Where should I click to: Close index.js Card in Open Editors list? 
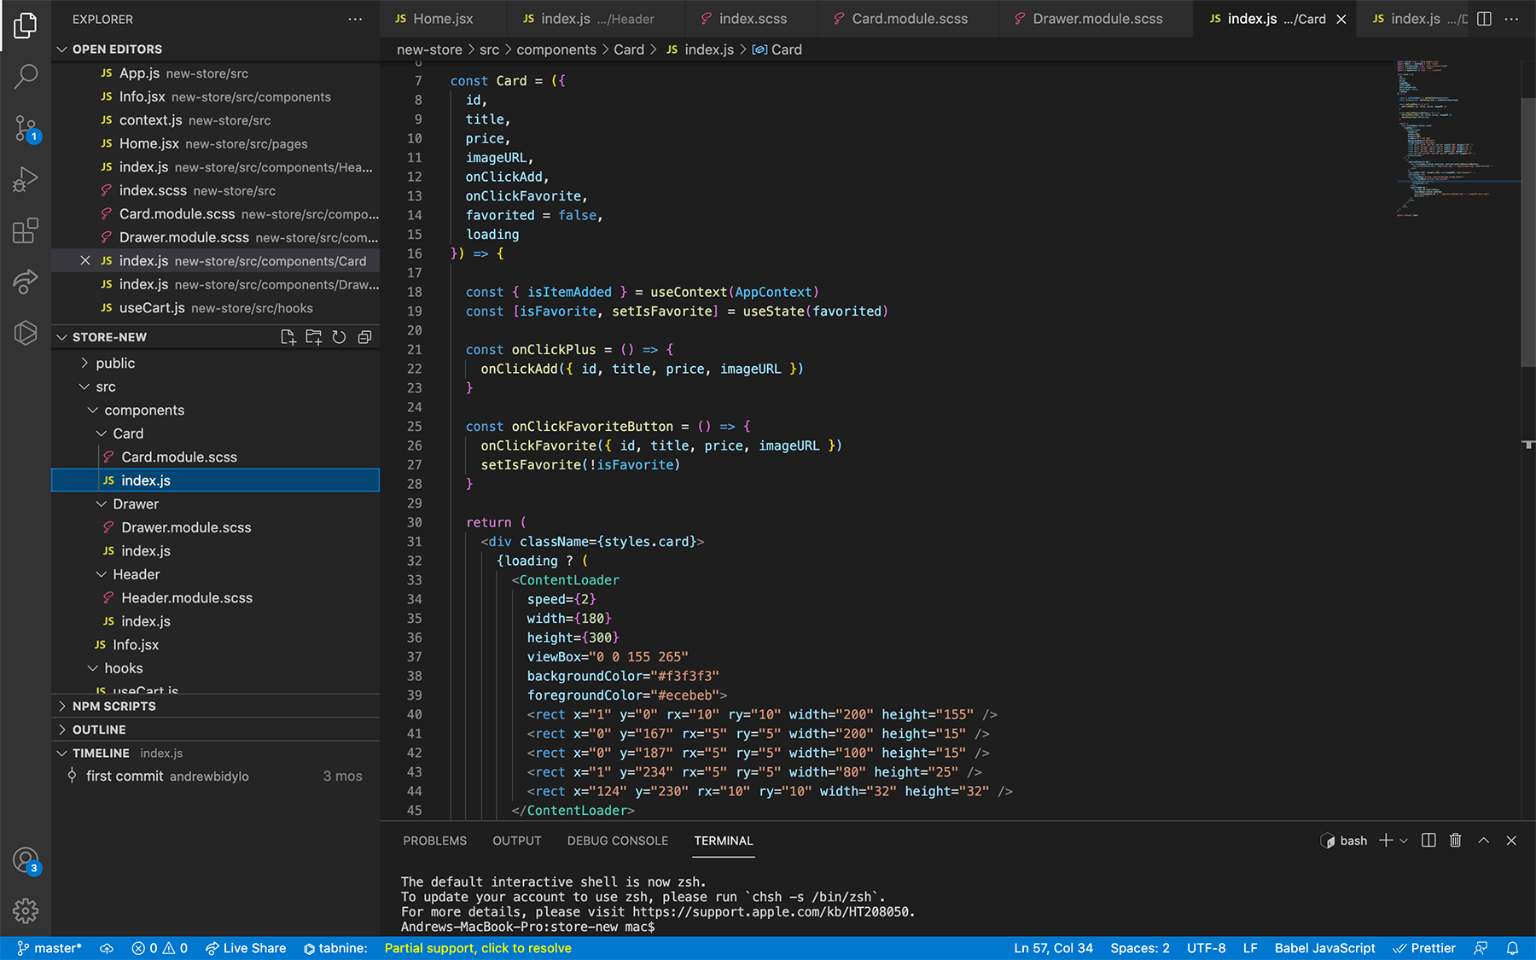[x=85, y=261]
